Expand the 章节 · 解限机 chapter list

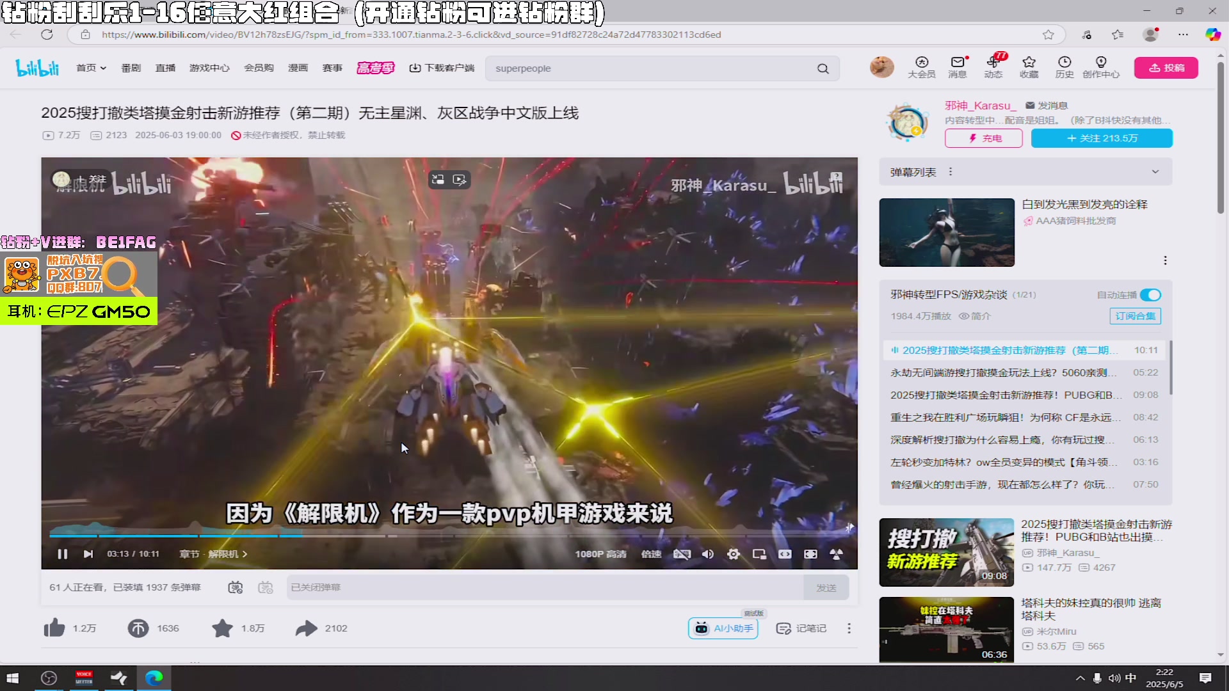click(213, 554)
